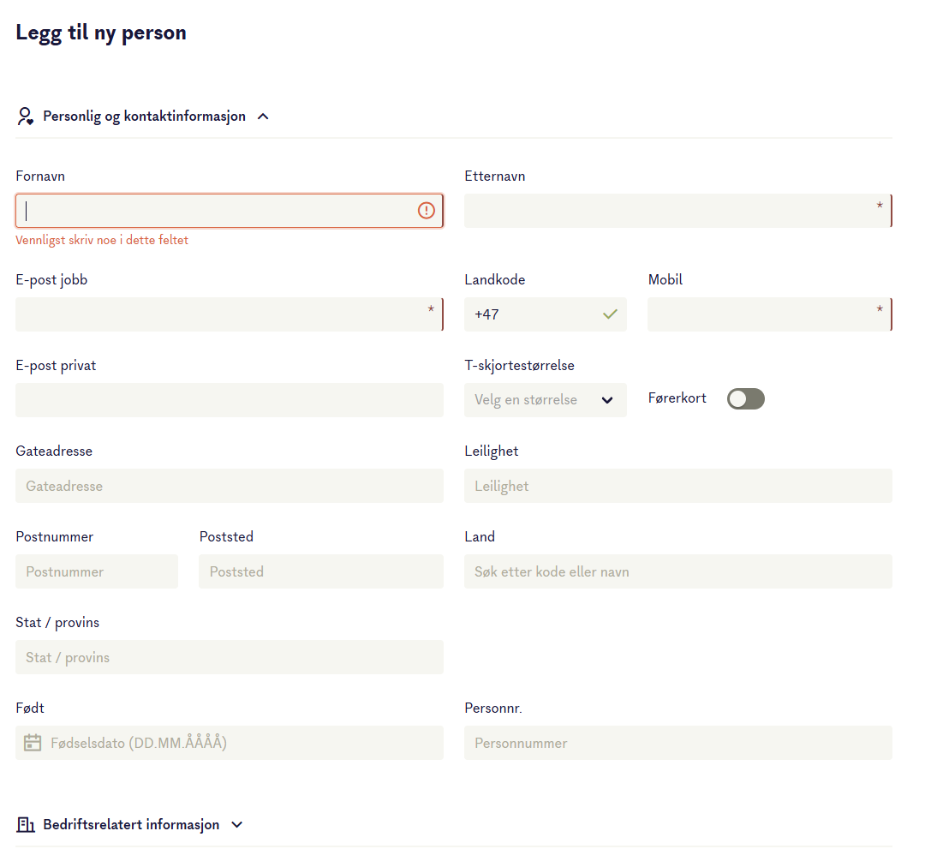This screenshot has height=867, width=931.
Task: Collapse the Personlig og kontaktinformasjon section
Action: tap(263, 117)
